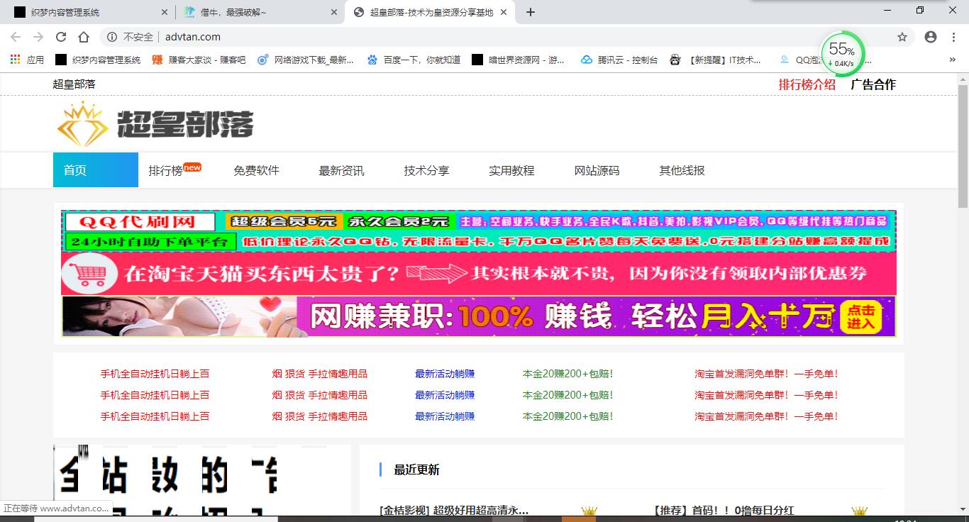The image size is (969, 522).
Task: Click 点击进入 button on 网赚兼职 banner
Action: [860, 317]
